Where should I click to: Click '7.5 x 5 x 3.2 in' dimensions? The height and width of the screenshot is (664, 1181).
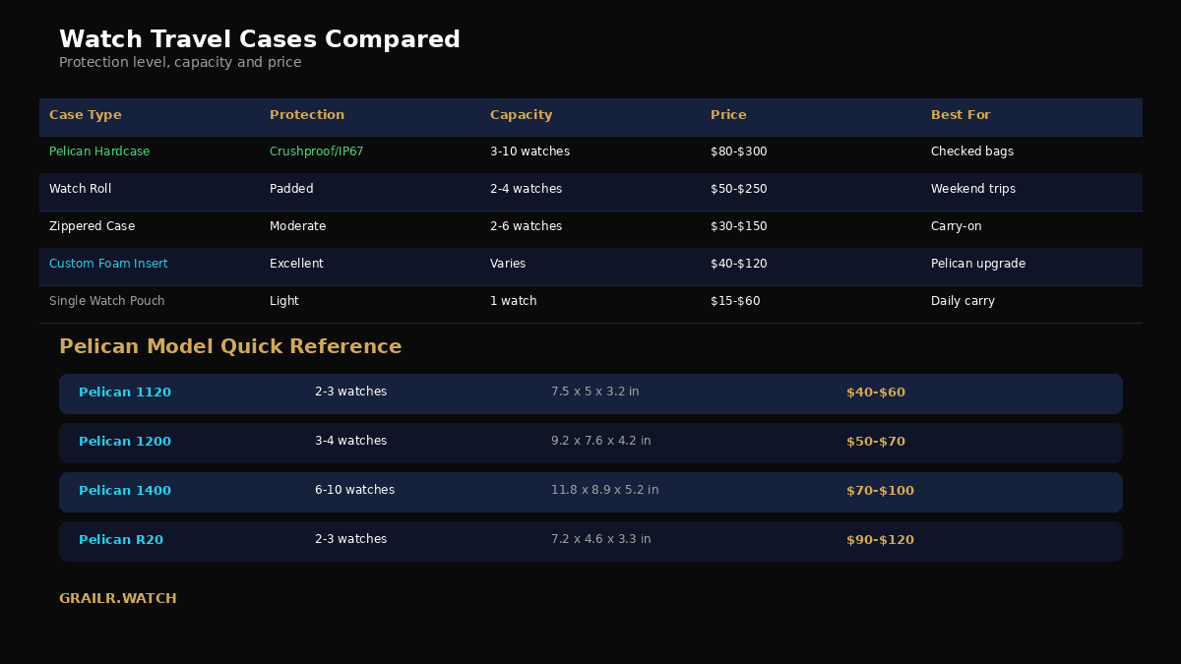(595, 392)
